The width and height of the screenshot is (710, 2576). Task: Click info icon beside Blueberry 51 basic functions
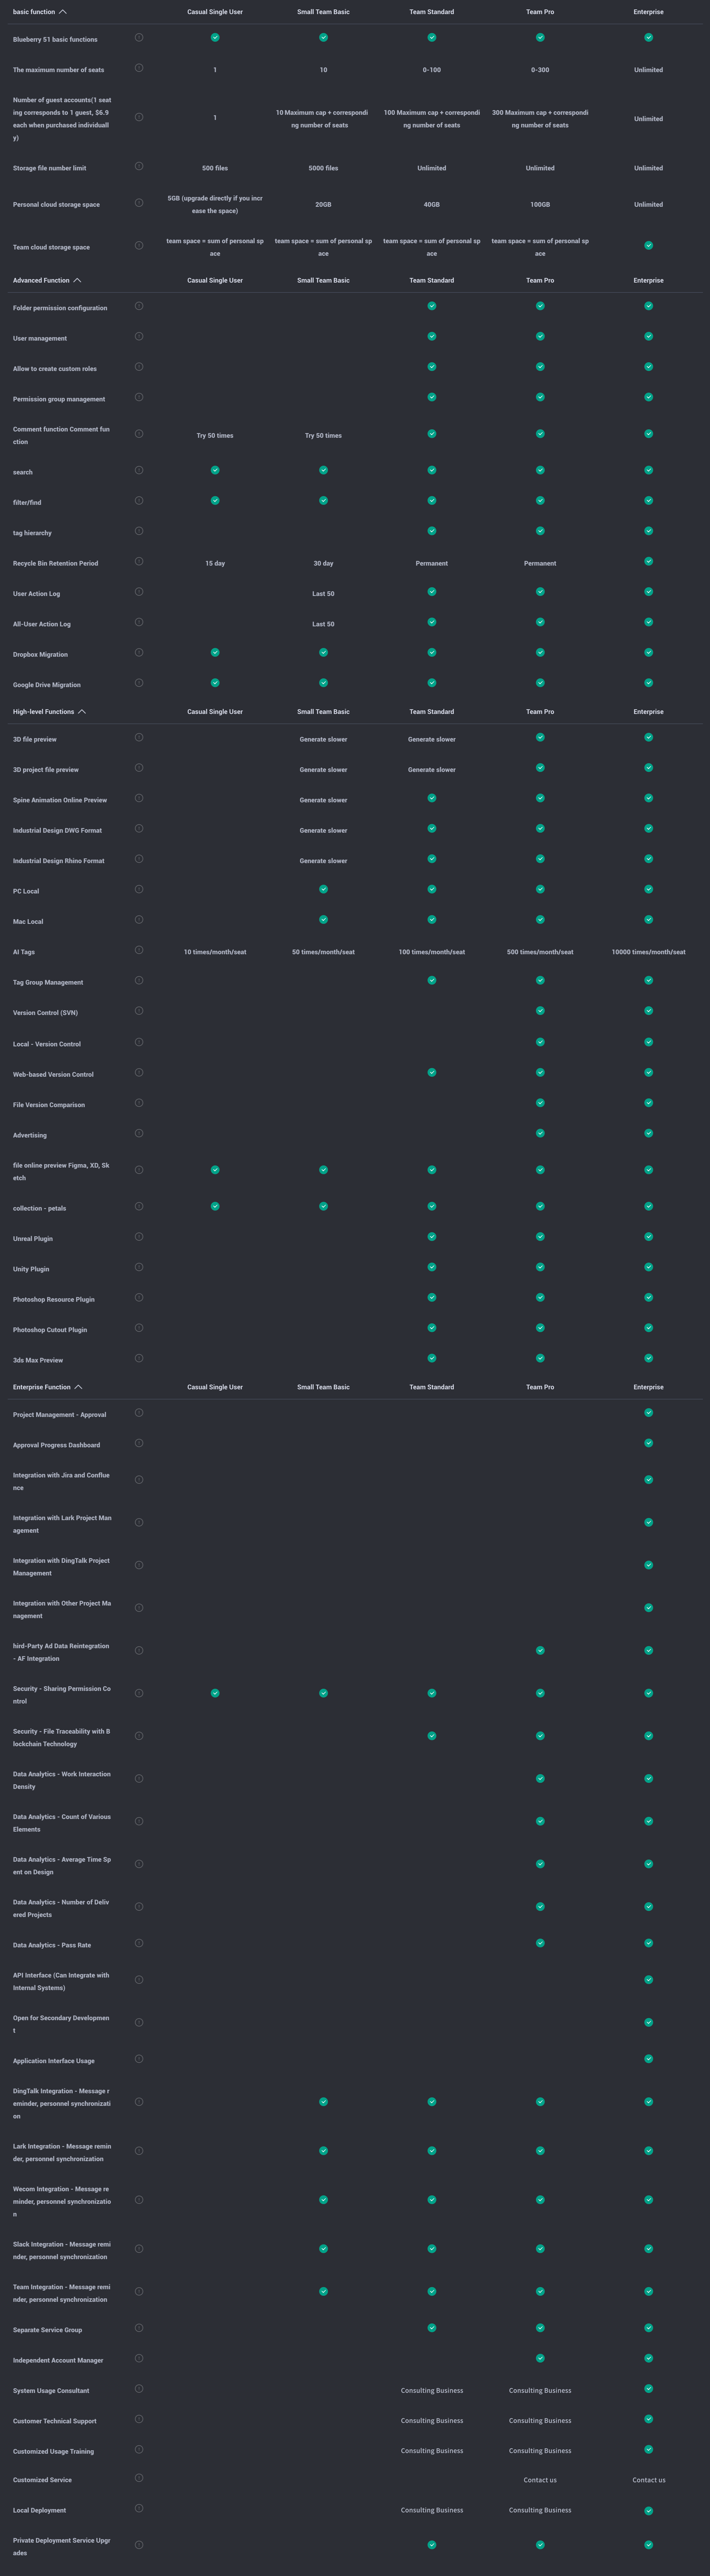[x=139, y=37]
